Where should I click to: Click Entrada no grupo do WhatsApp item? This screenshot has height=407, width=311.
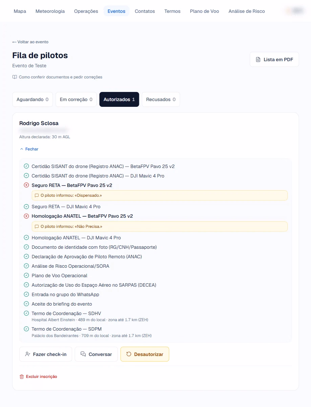65,294
